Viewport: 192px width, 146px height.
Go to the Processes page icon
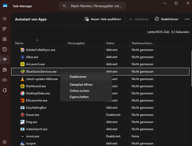(5, 29)
